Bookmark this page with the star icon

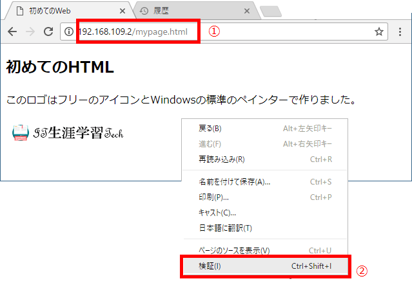pos(379,32)
